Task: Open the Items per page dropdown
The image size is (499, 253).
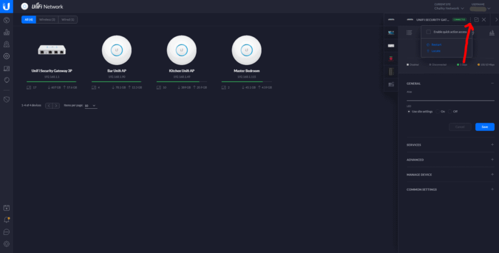Action: tap(91, 105)
